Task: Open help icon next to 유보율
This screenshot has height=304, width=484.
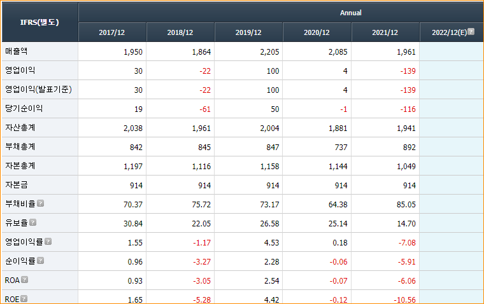Action: [x=33, y=223]
